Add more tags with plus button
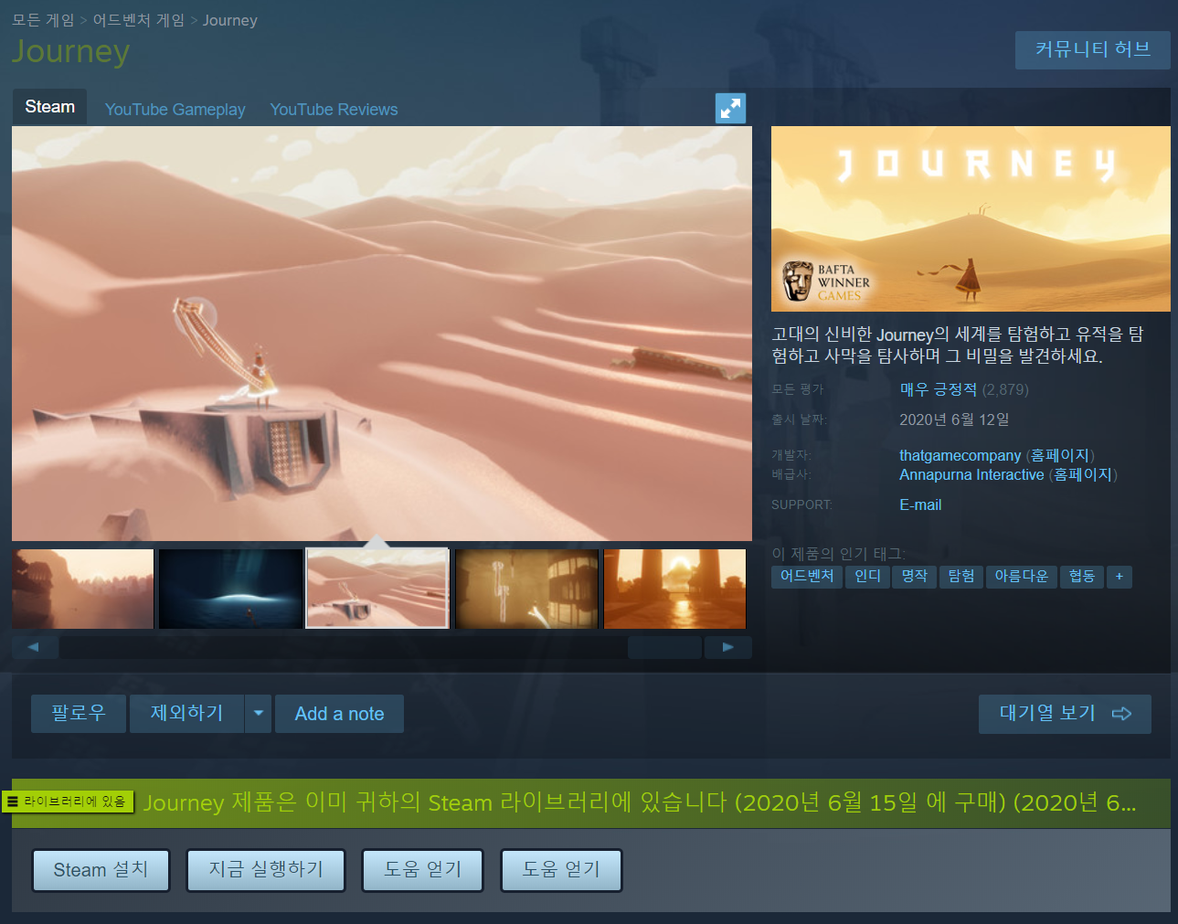The height and width of the screenshot is (924, 1178). pos(1120,577)
